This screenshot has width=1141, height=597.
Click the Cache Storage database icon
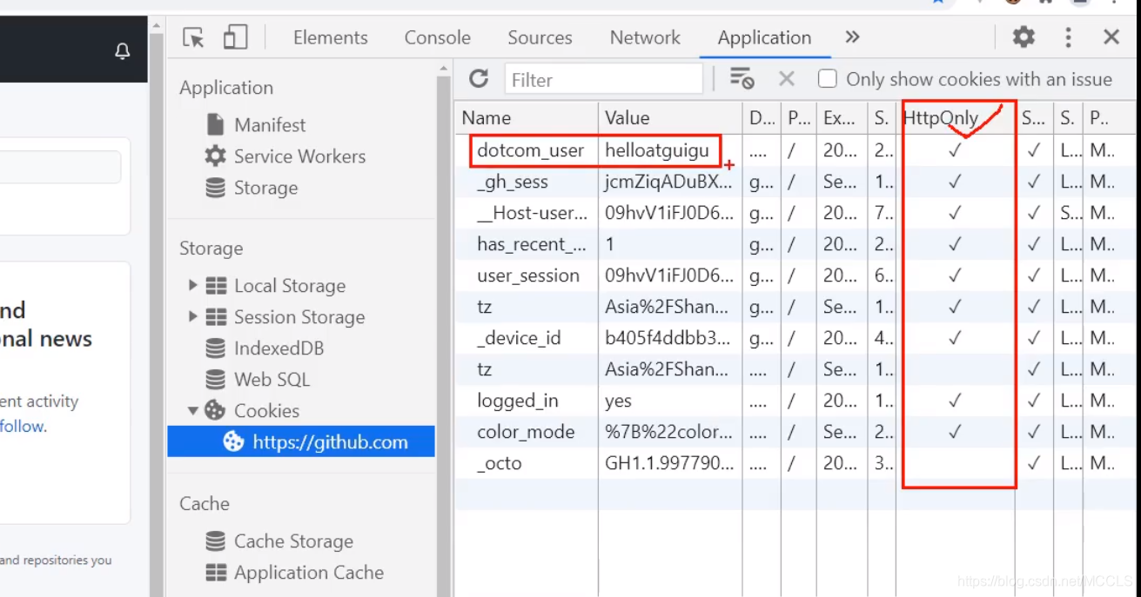coord(215,541)
